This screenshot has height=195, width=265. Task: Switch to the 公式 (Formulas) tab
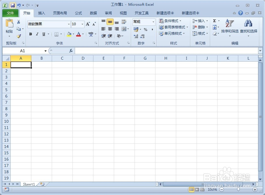tap(78, 13)
